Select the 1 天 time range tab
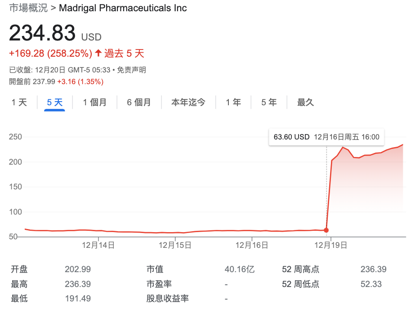Viewport: 415px width, 314px height. (x=19, y=102)
